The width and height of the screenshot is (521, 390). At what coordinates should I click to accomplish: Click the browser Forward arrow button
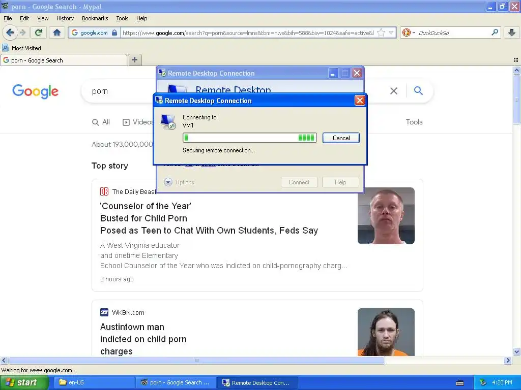(22, 32)
